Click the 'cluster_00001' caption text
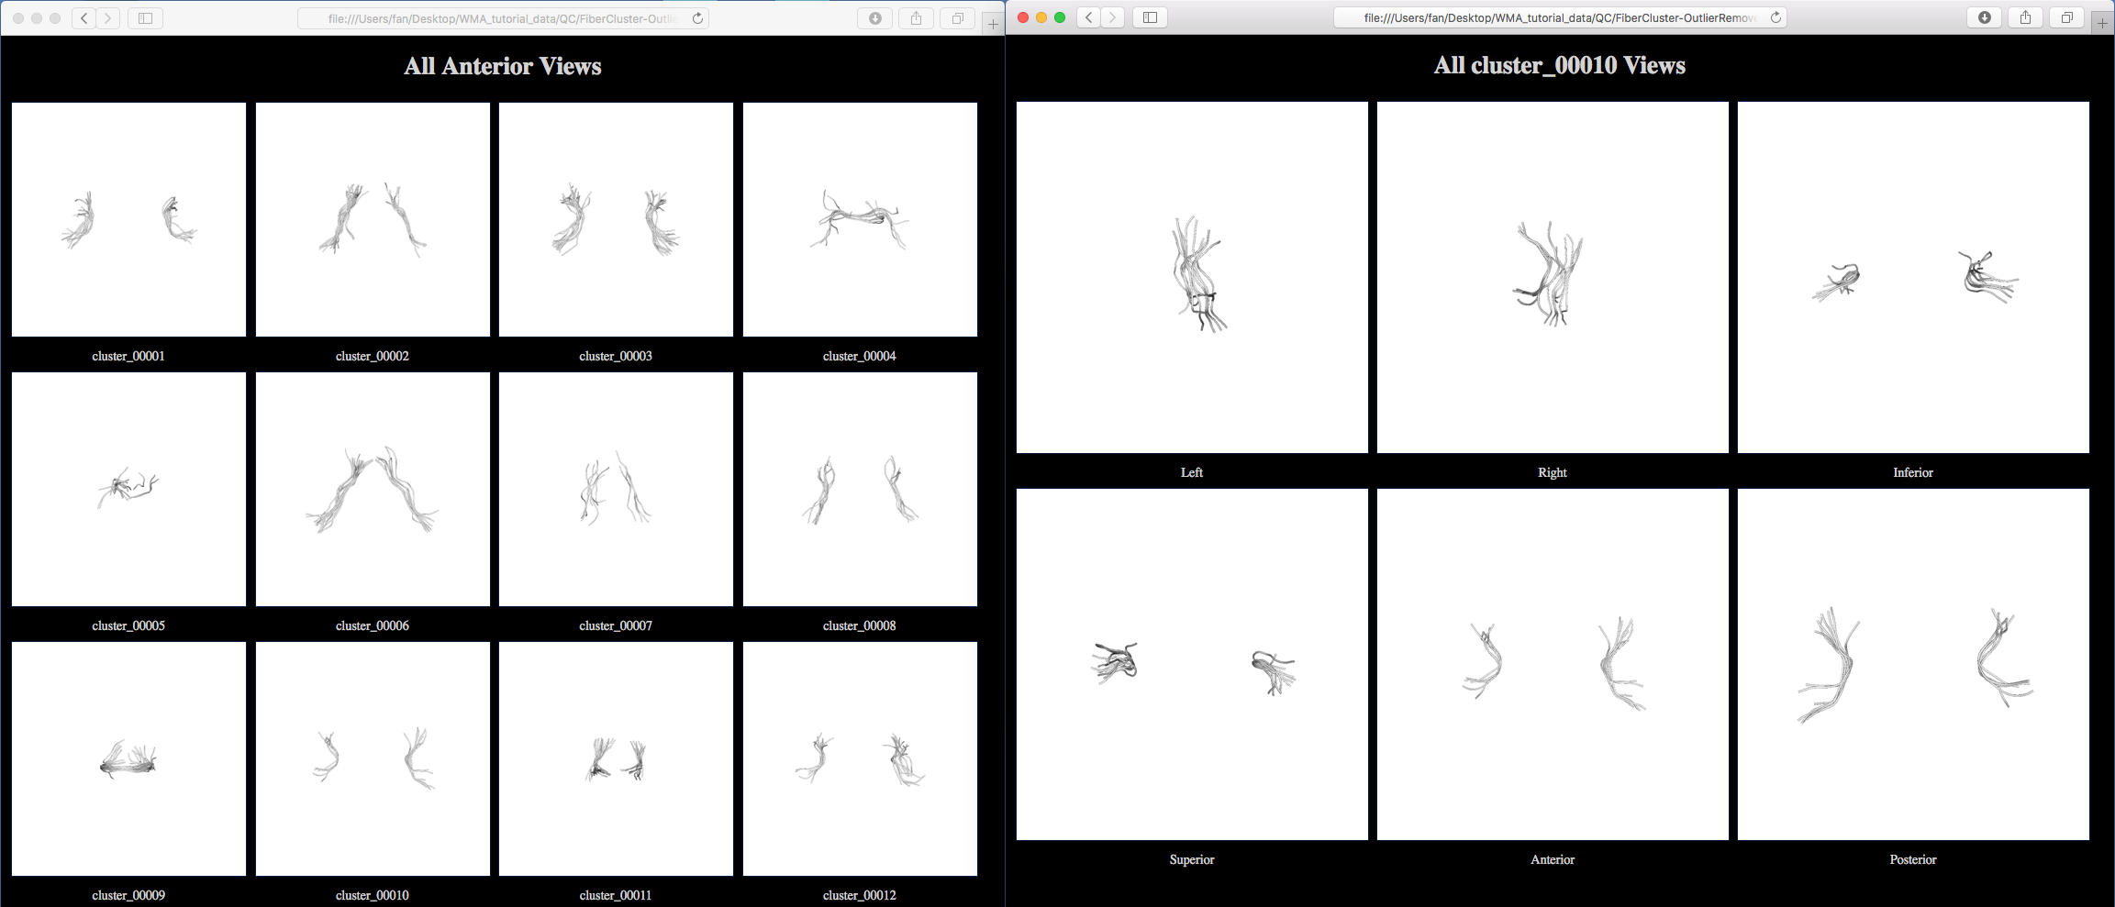The image size is (2115, 907). 128,356
